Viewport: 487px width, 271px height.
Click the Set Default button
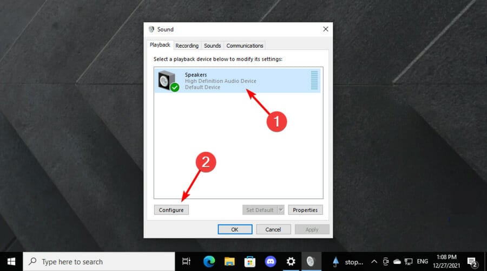click(260, 210)
